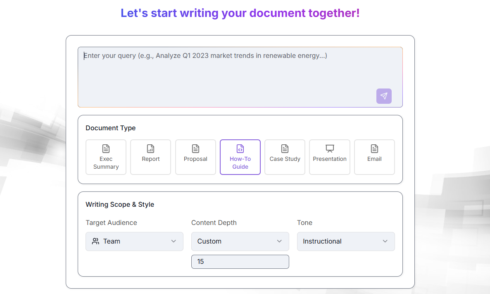Pick the Case Study document icon

[x=285, y=148]
